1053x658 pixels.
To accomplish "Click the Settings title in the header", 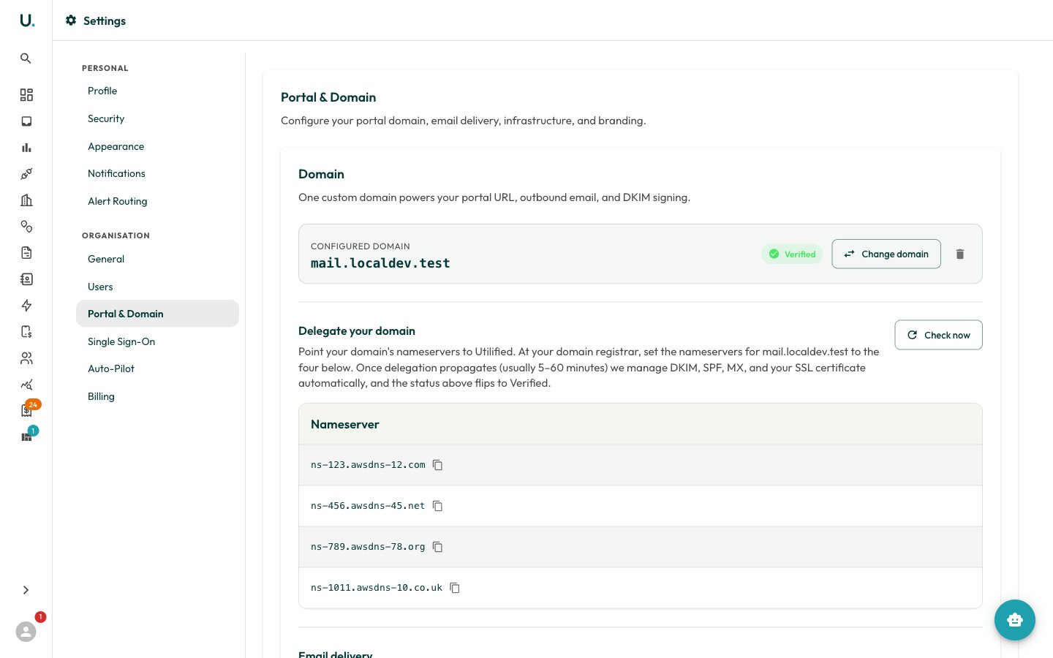I will (x=105, y=21).
